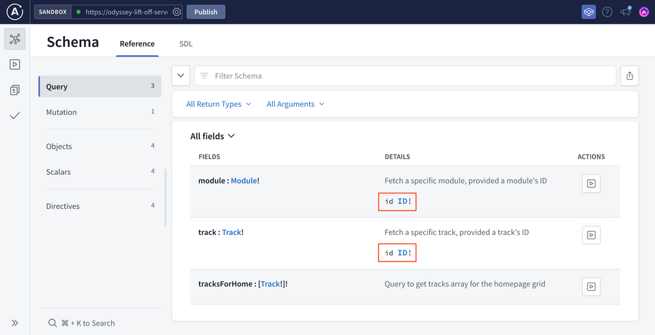Image resolution: width=655 pixels, height=335 pixels.
Task: Click "Fetch a specific track" description
Action: [x=456, y=232]
